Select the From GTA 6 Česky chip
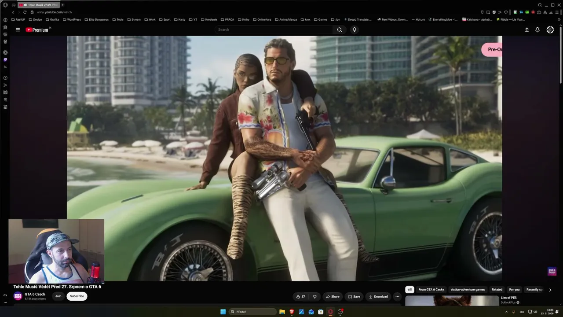The height and width of the screenshot is (317, 563). pyautogui.click(x=431, y=290)
